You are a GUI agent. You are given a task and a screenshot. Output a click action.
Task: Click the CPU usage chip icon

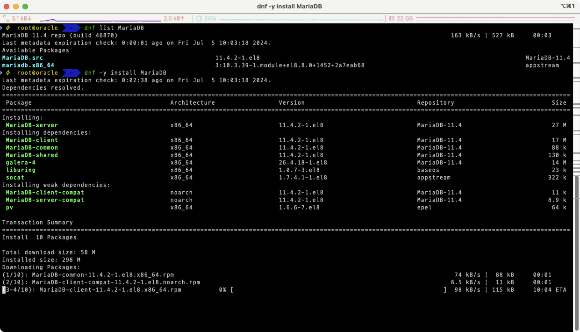pyautogui.click(x=199, y=19)
